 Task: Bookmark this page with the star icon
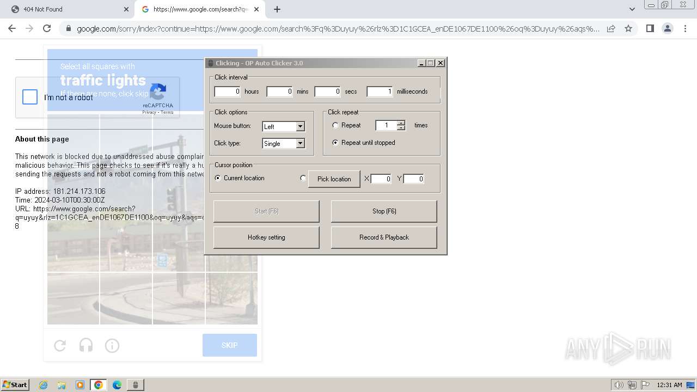point(628,28)
